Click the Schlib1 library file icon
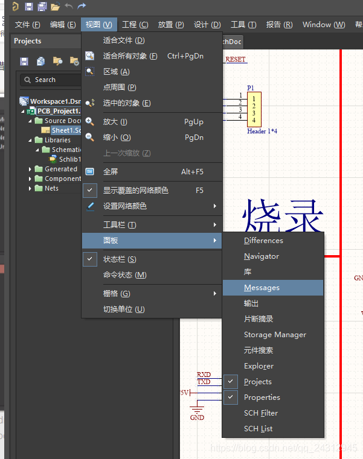This screenshot has height=459, width=363. (53, 159)
